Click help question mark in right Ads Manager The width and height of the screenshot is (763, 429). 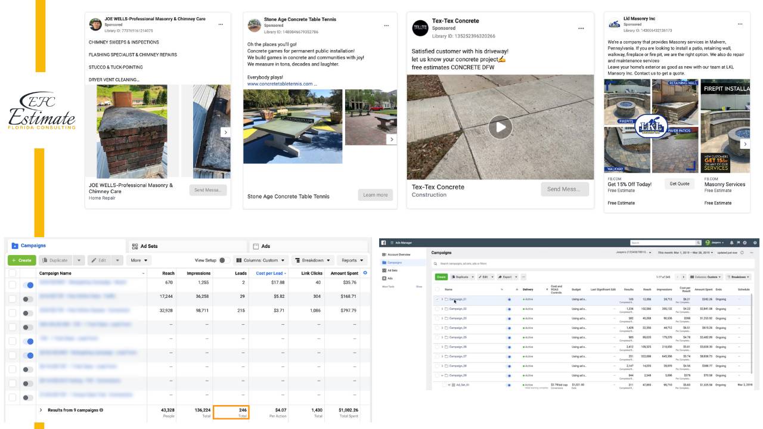(755, 243)
